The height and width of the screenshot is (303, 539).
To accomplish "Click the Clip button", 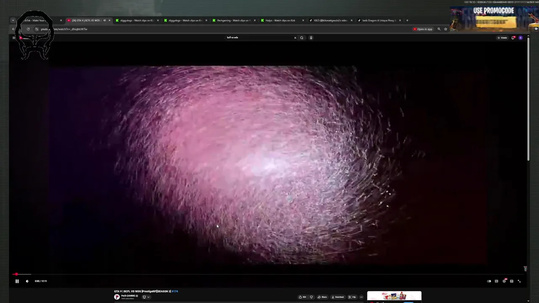I will pyautogui.click(x=352, y=297).
